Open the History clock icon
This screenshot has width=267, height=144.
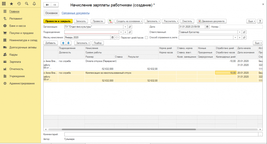coord(19,4)
